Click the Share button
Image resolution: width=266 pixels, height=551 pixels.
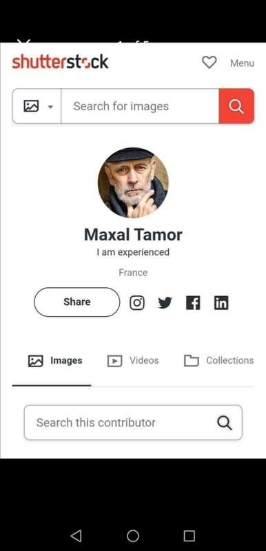77,302
